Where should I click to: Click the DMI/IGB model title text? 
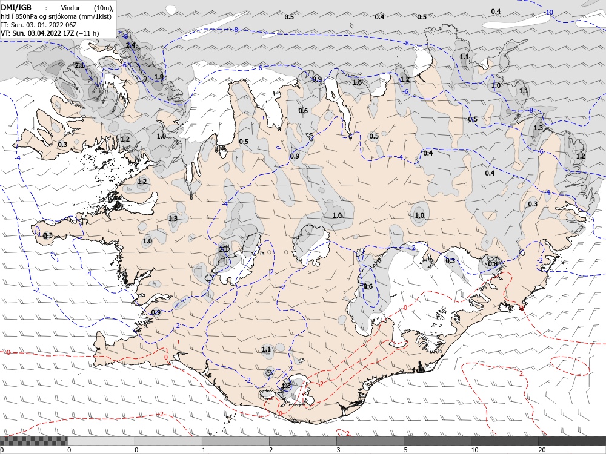16,7
